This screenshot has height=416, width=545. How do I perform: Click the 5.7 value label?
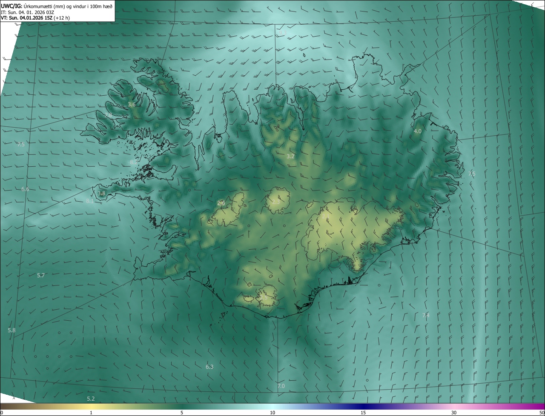tap(41, 275)
